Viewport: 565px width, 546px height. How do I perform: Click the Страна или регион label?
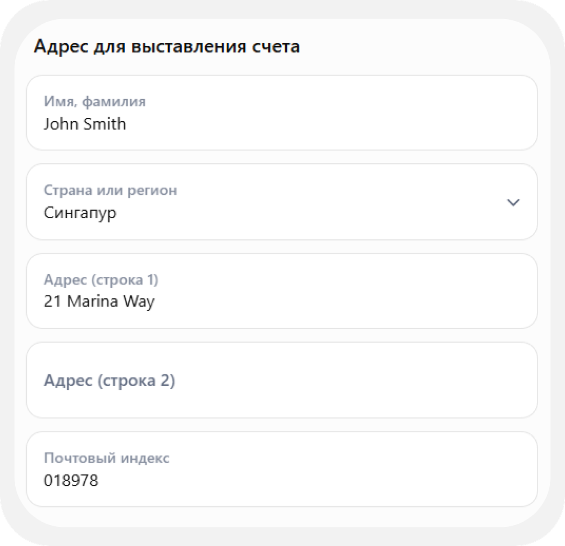[x=110, y=190]
